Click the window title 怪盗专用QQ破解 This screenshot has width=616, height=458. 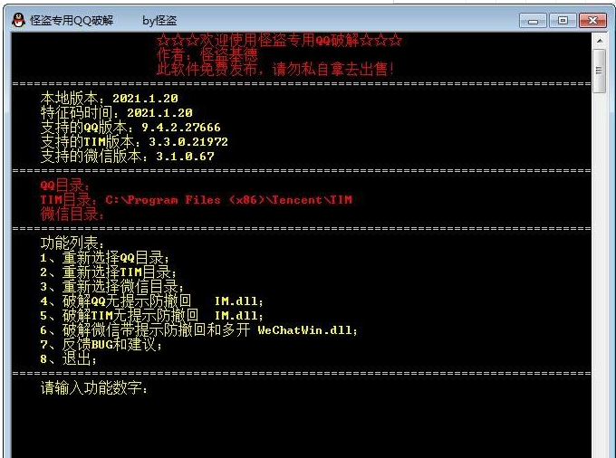click(x=72, y=20)
